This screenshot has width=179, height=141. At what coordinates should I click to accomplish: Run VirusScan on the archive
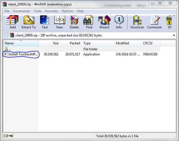(x=137, y=22)
